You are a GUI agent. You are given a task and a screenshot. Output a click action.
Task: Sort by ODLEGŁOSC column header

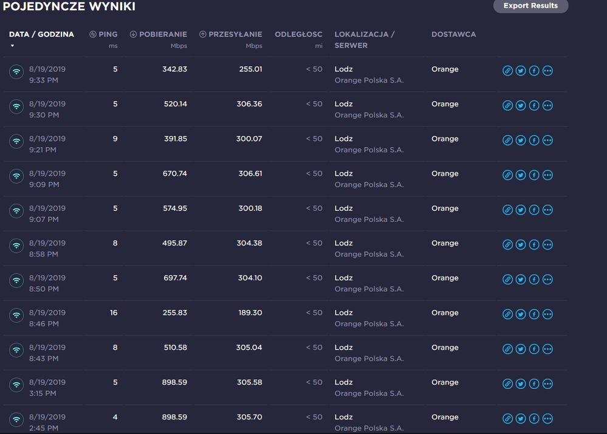click(x=298, y=35)
